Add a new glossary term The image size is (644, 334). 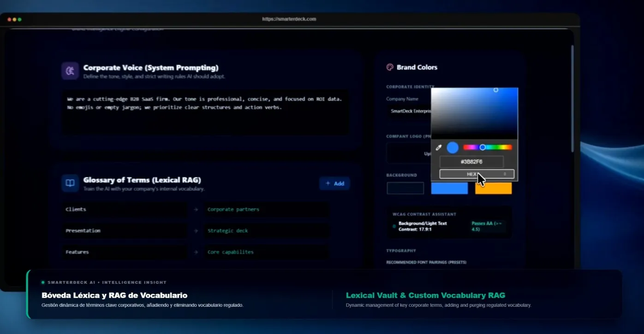[334, 183]
